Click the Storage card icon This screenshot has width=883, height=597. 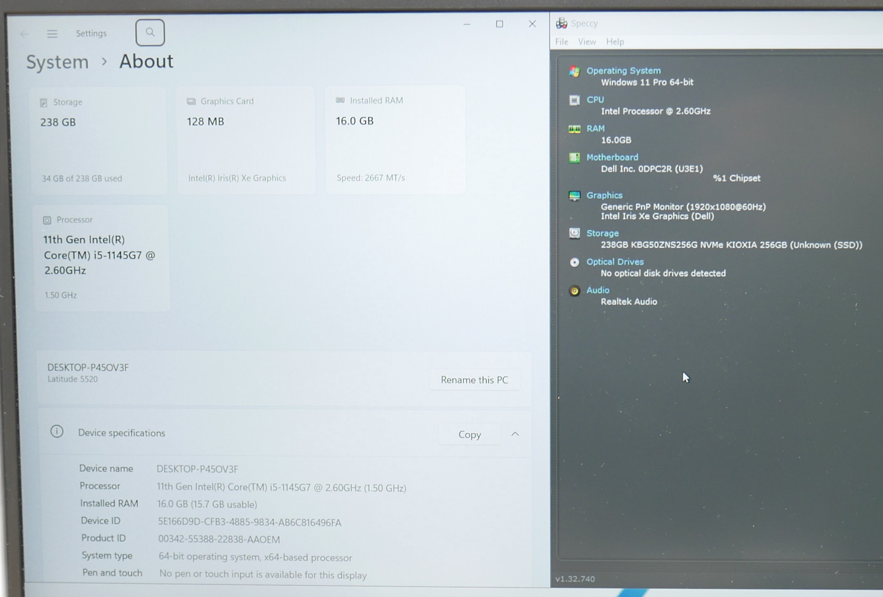click(43, 102)
